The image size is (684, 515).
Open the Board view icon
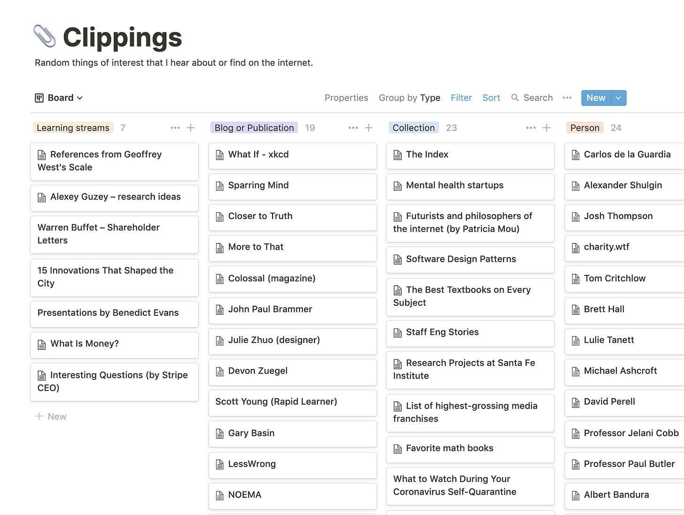click(x=39, y=98)
